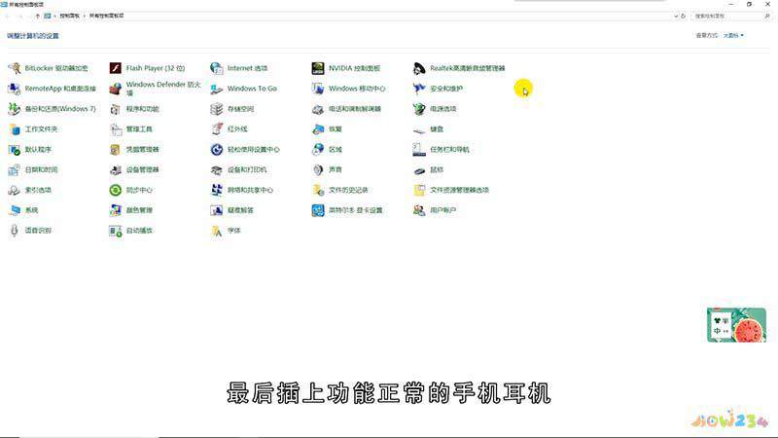
Task: Click Control Panel (控制面板) breadcrumb in address bar
Action: pyautogui.click(x=69, y=16)
